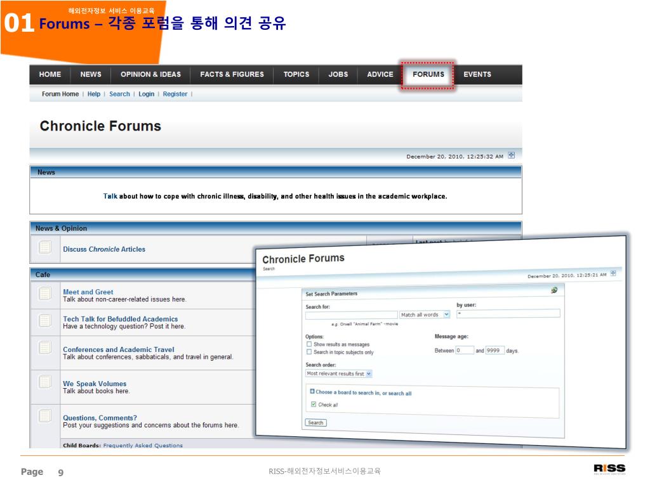This screenshot has height=487, width=650.
Task: Open the 'Match all words' dropdown
Action: 425,315
